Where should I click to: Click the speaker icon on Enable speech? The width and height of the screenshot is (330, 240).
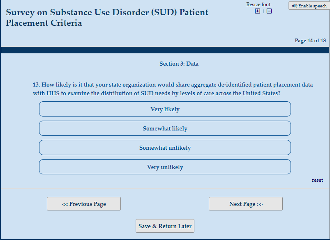[x=294, y=6]
